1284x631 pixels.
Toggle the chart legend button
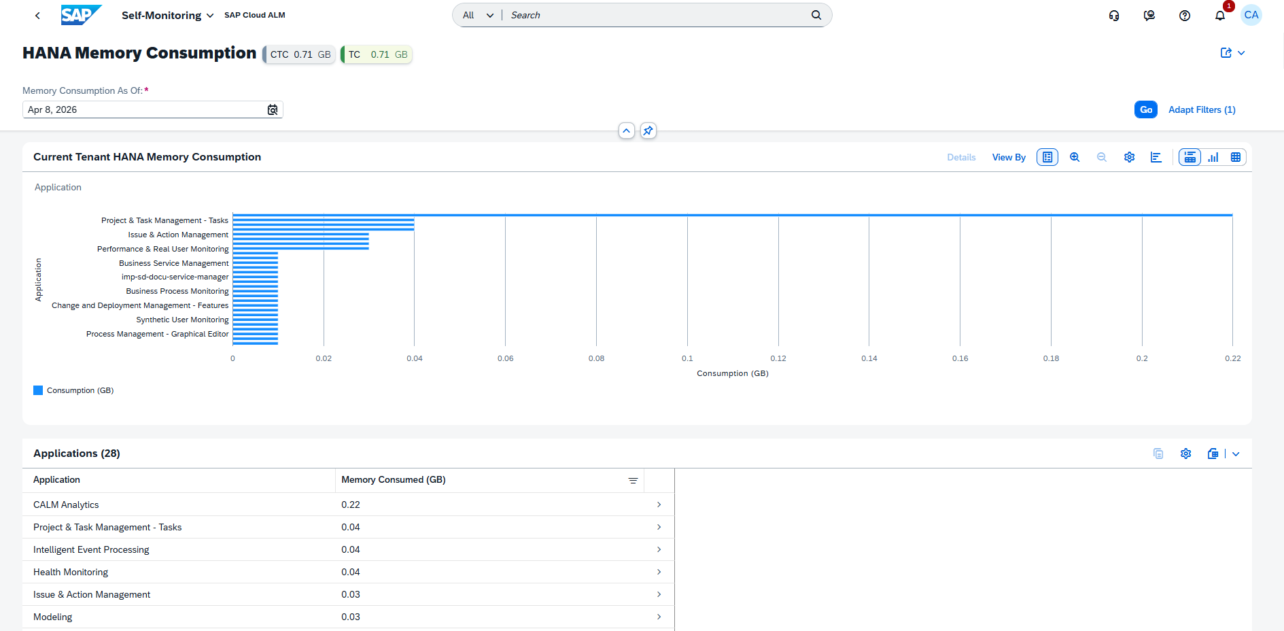click(x=1047, y=157)
